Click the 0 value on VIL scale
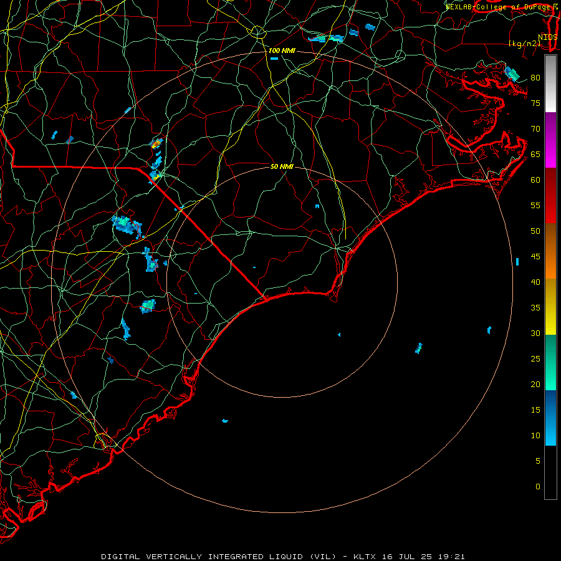 click(538, 487)
